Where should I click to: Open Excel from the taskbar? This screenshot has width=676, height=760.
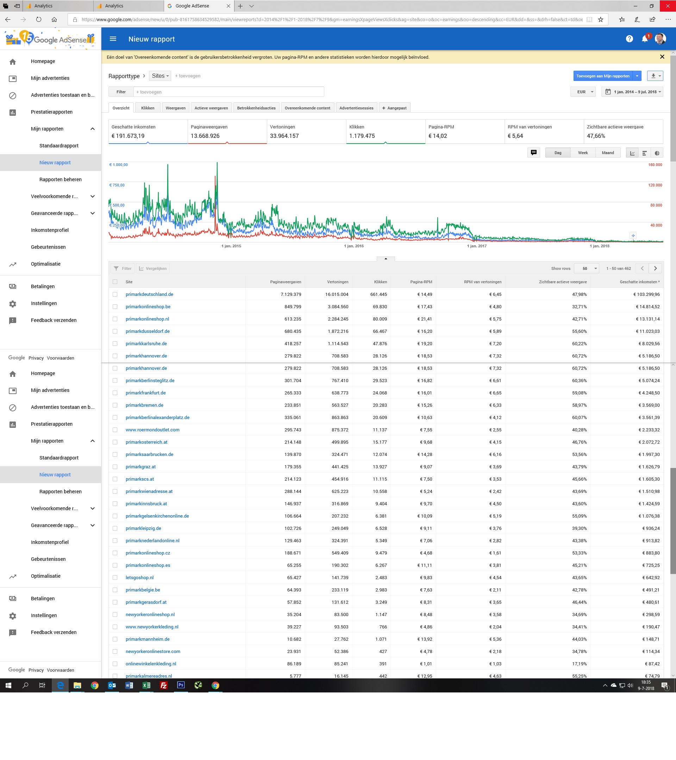146,685
